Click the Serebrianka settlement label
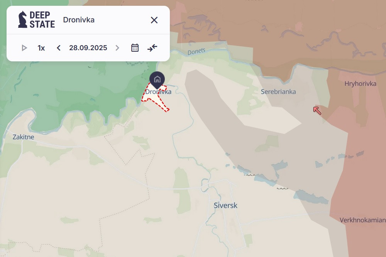 coord(278,91)
